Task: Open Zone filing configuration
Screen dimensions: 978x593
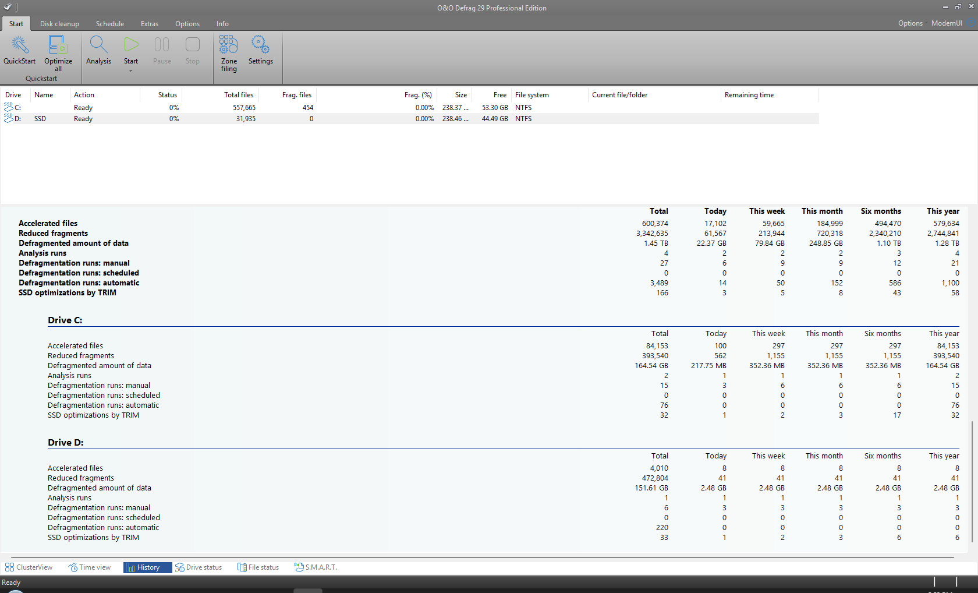Action: (229, 53)
